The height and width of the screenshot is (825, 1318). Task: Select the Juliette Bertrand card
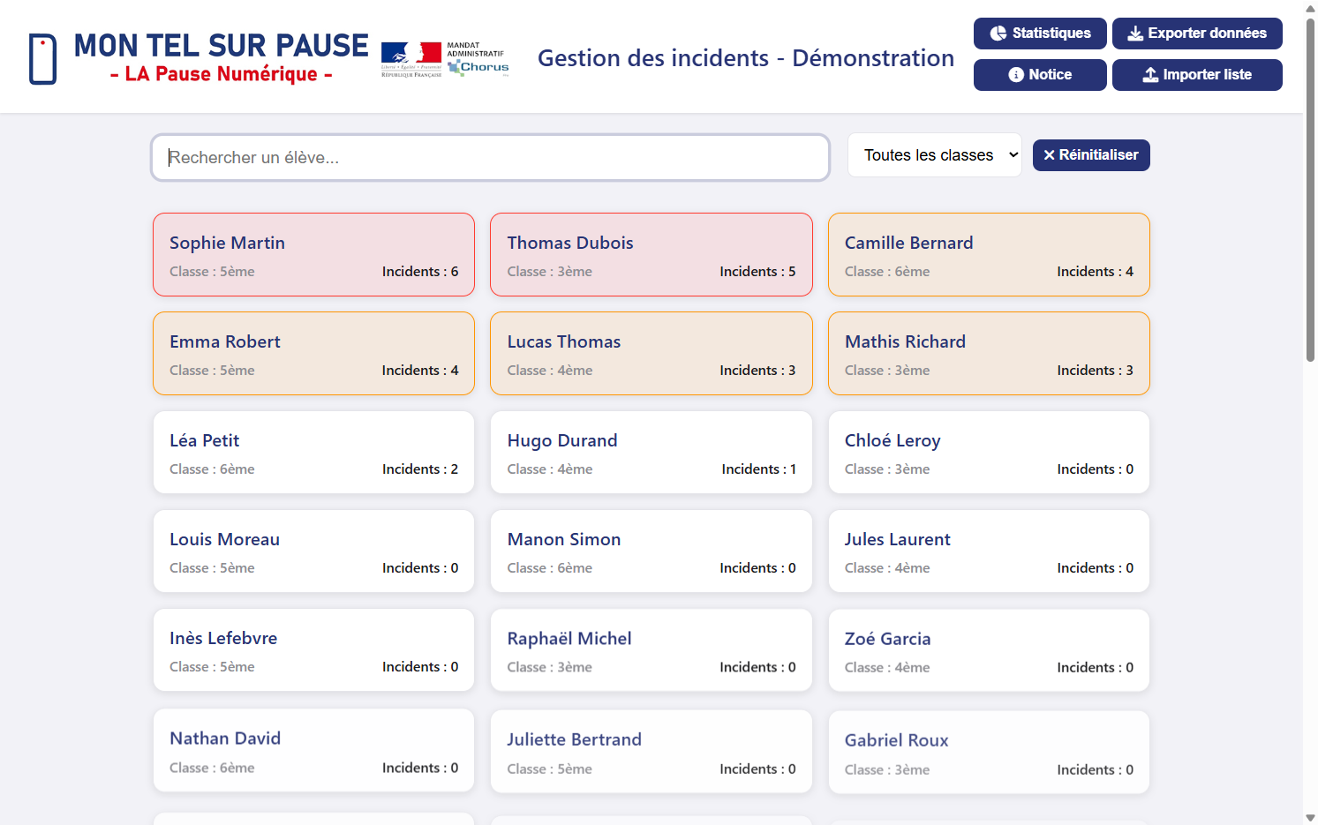651,752
